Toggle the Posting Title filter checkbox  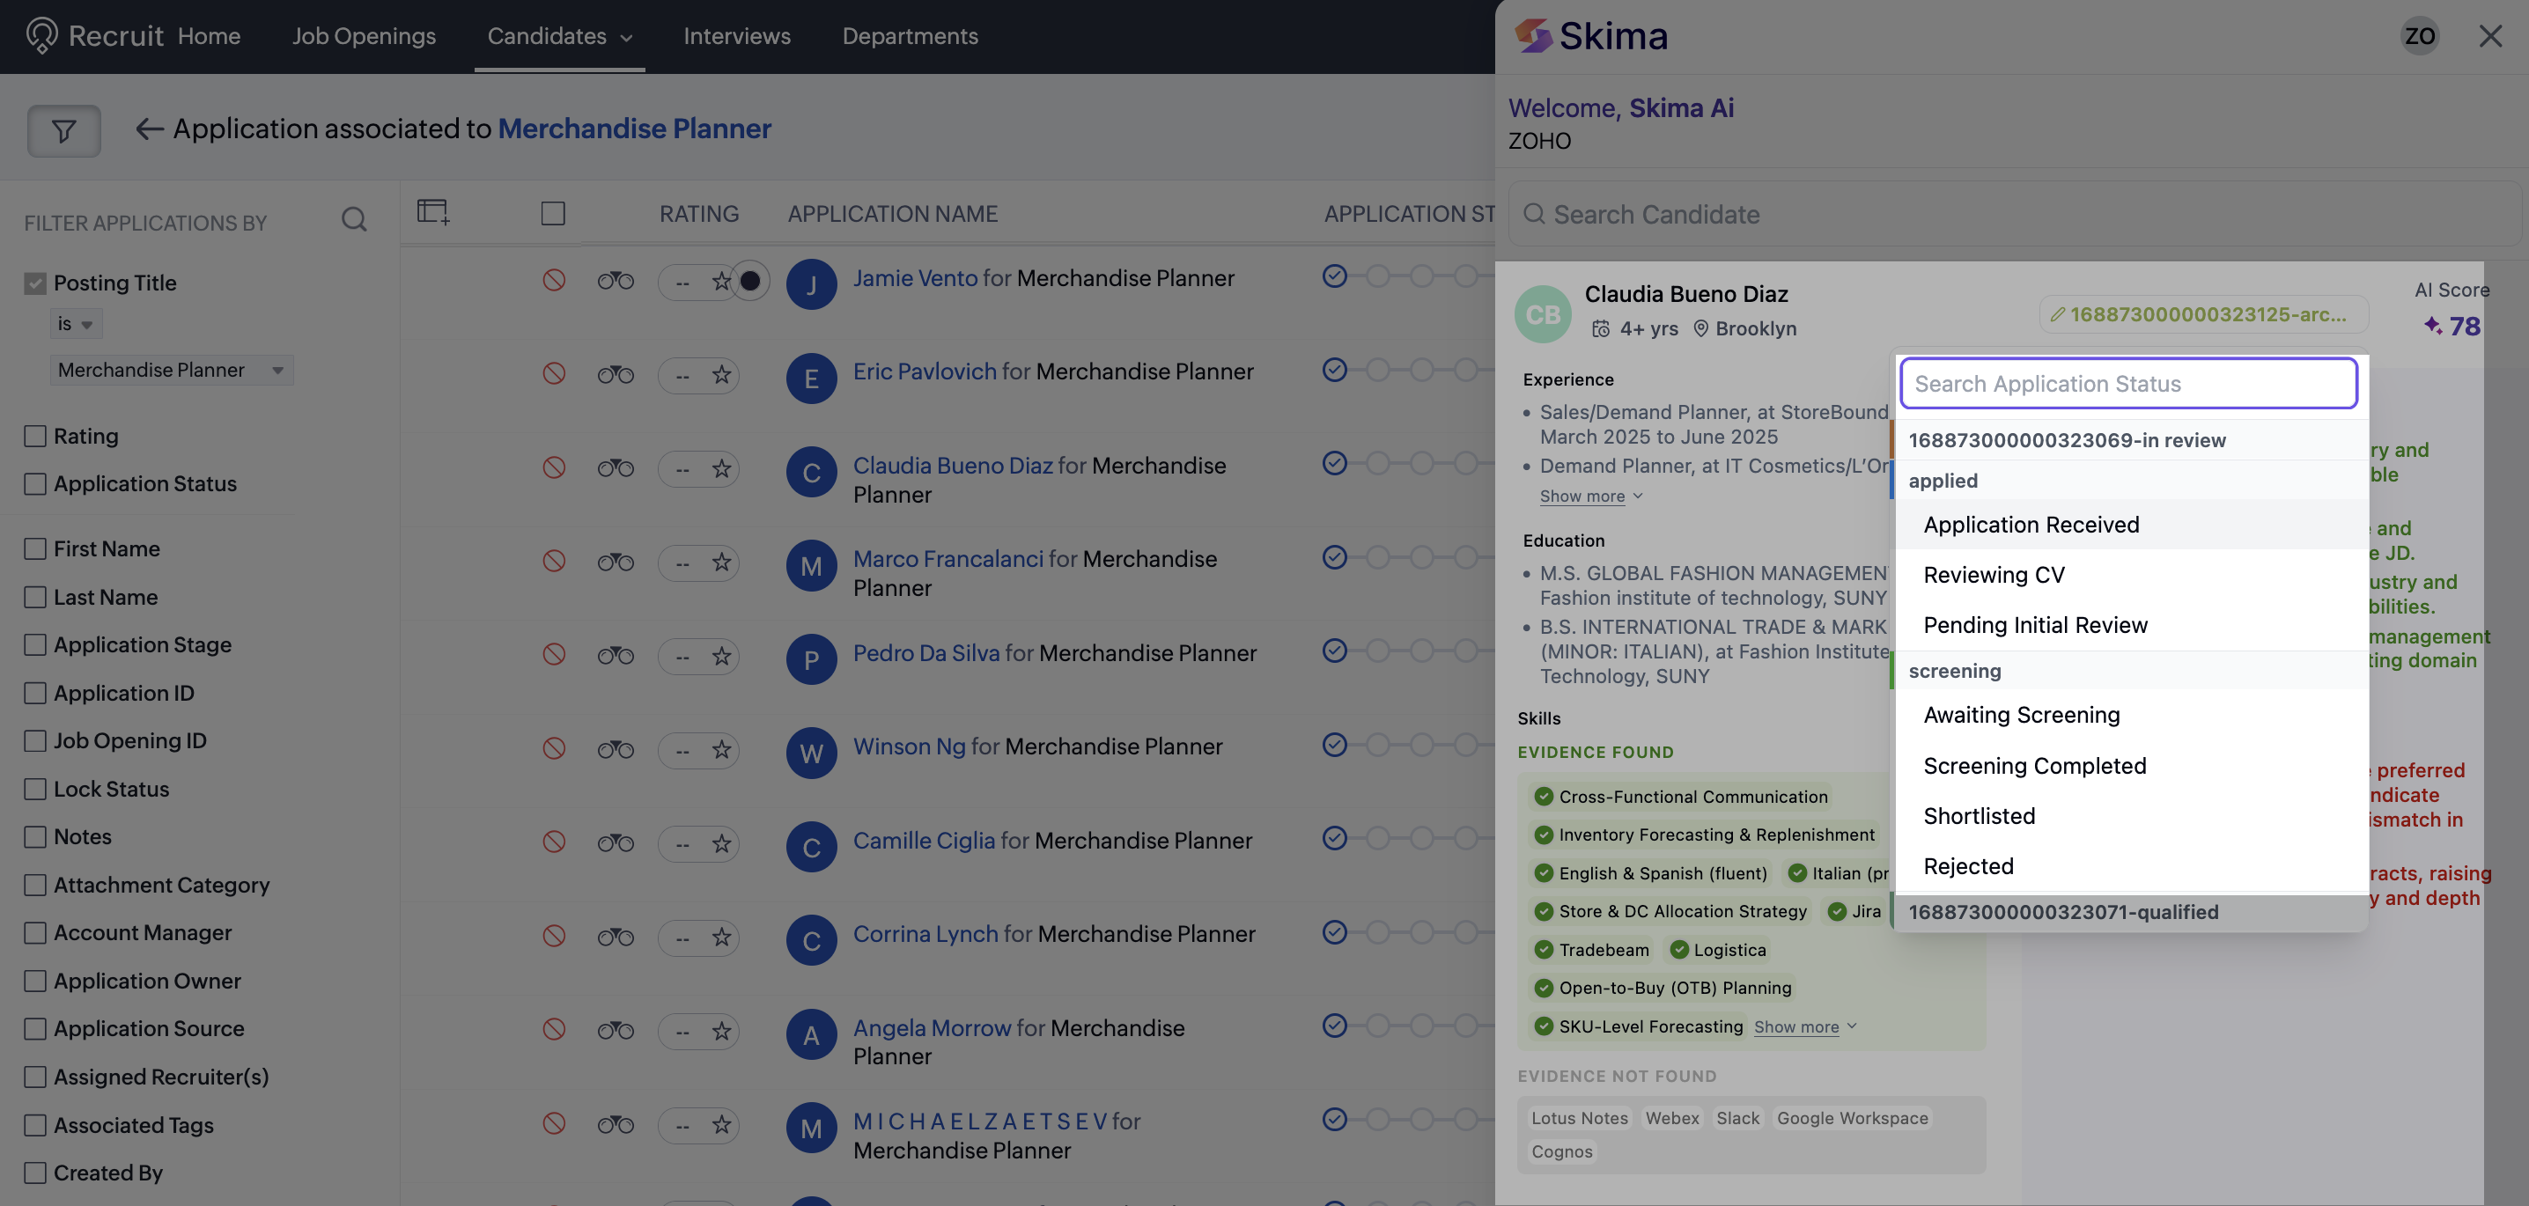(35, 283)
